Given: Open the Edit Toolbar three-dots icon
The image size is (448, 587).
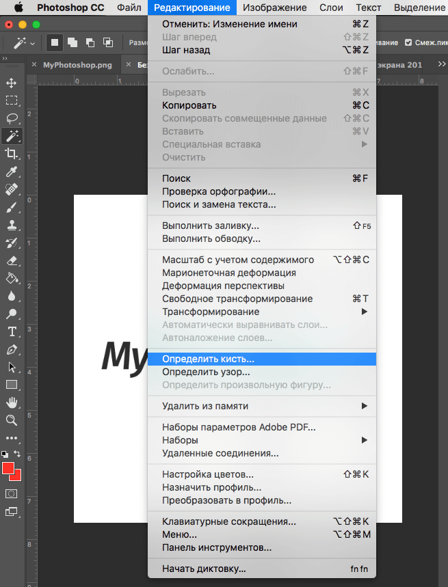Looking at the screenshot, I should tap(11, 438).
